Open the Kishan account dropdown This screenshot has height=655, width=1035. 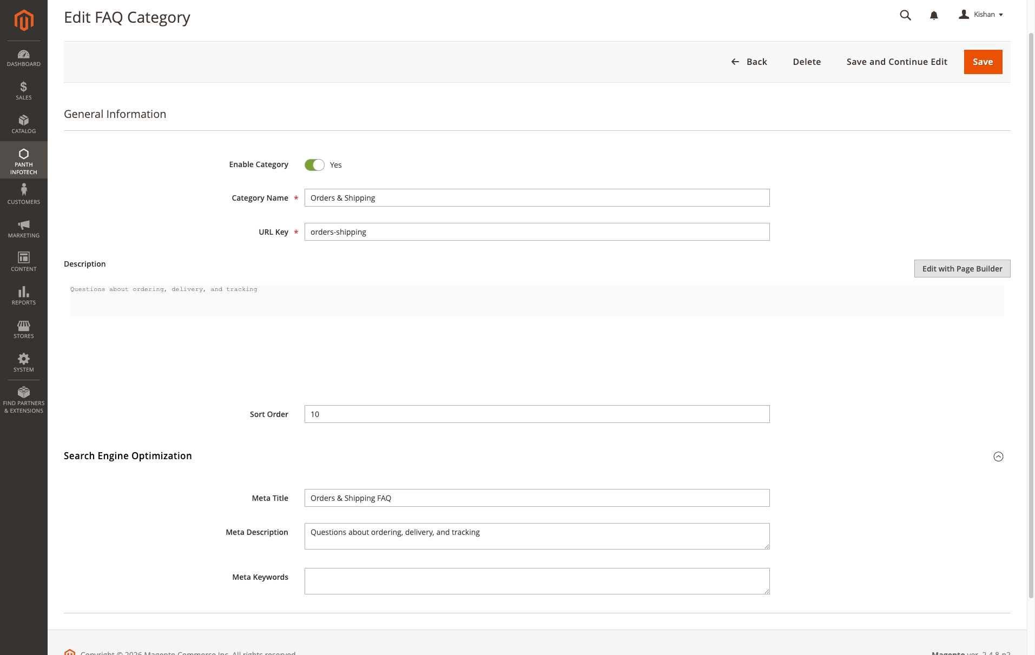tap(981, 15)
